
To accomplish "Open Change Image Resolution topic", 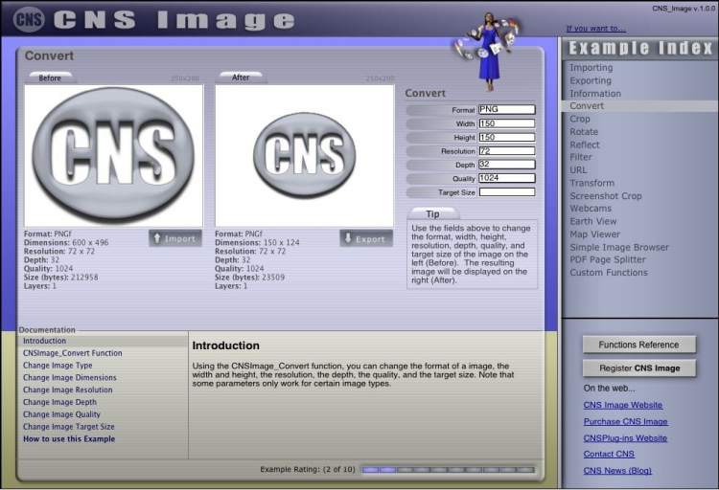I will coord(68,390).
